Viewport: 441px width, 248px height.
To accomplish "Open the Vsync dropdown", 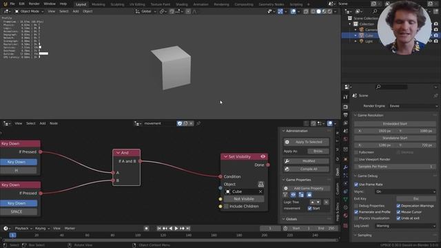I will click(x=406, y=192).
